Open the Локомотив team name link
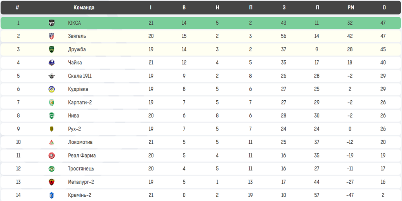The height and width of the screenshot is (201, 402). coord(80,142)
